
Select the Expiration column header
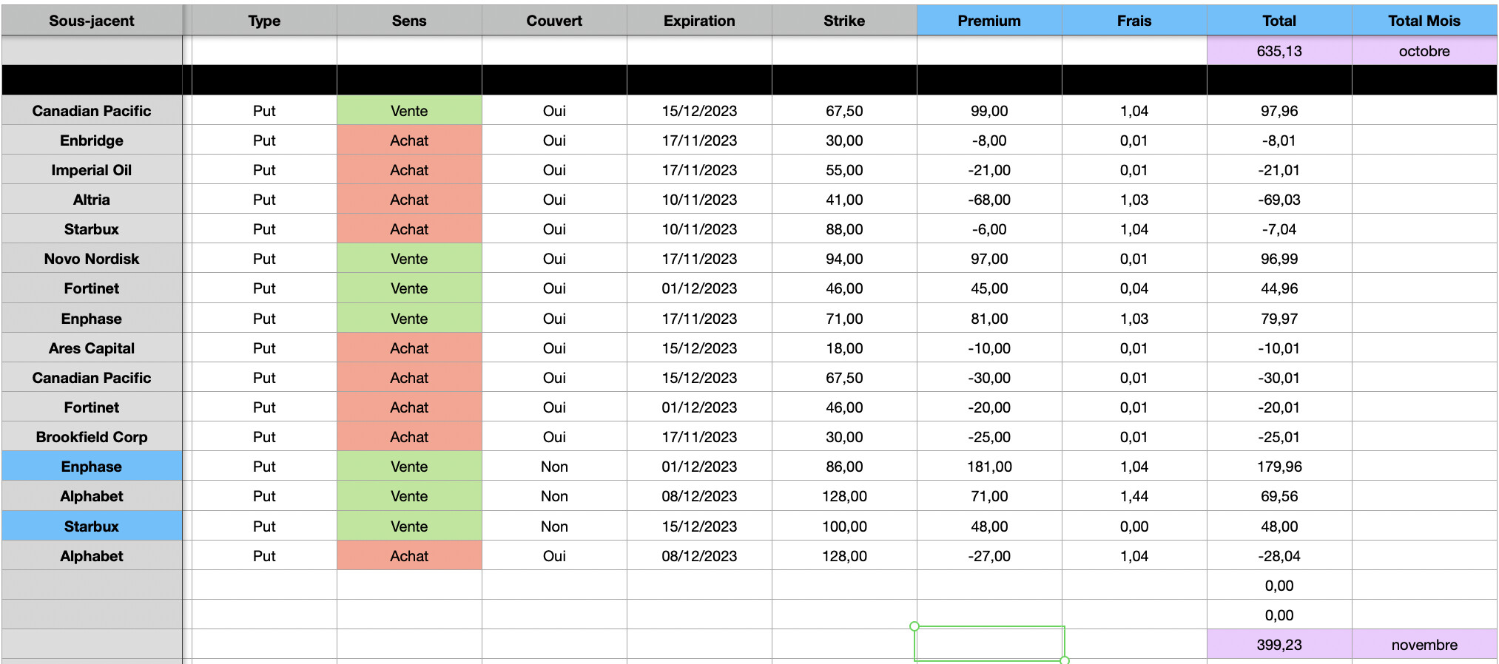tap(699, 21)
